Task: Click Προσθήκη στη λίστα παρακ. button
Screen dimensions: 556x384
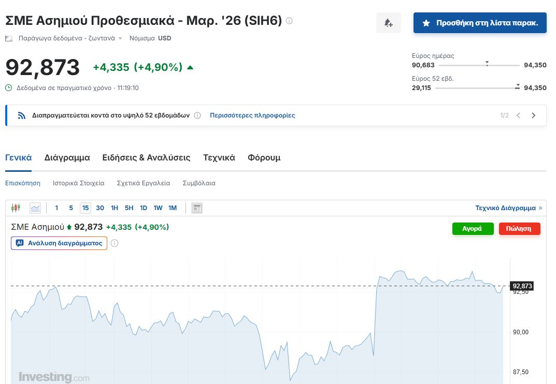Action: click(x=479, y=23)
